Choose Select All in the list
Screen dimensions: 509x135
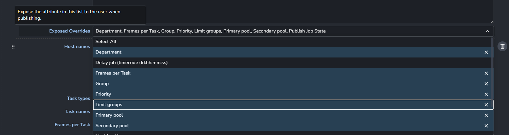pyautogui.click(x=106, y=42)
